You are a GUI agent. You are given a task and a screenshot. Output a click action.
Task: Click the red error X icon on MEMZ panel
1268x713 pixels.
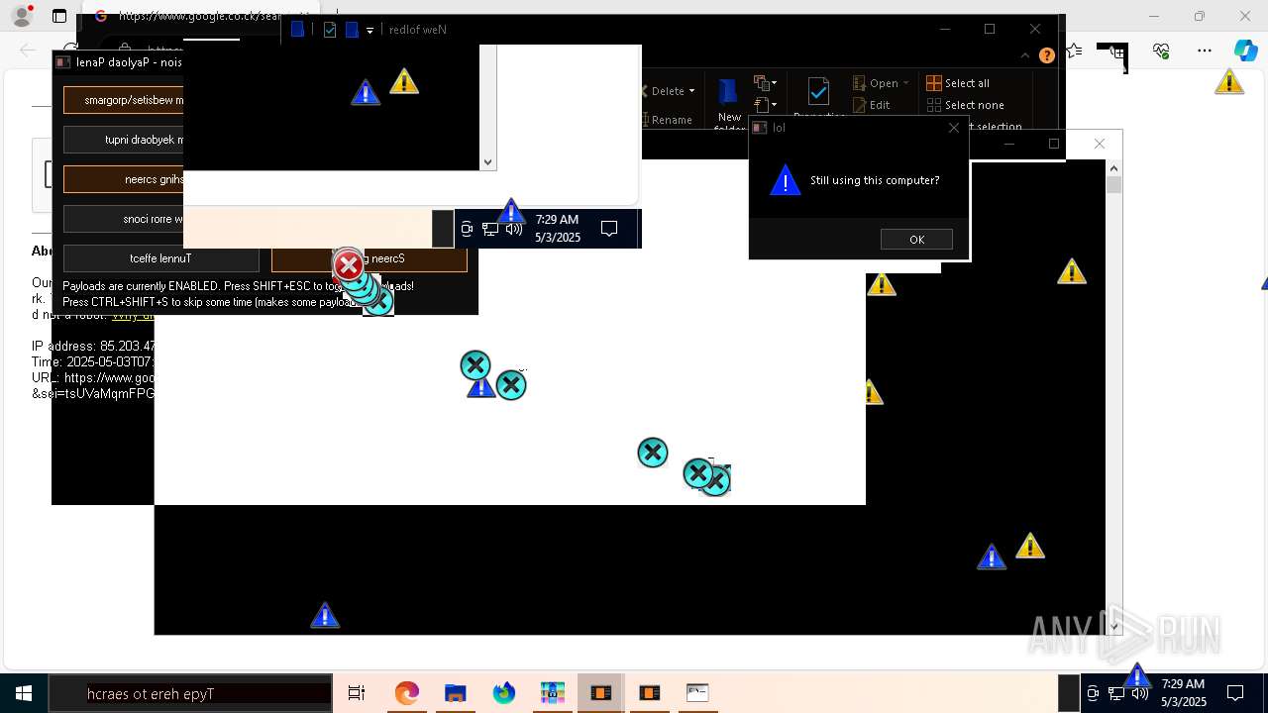click(x=348, y=264)
